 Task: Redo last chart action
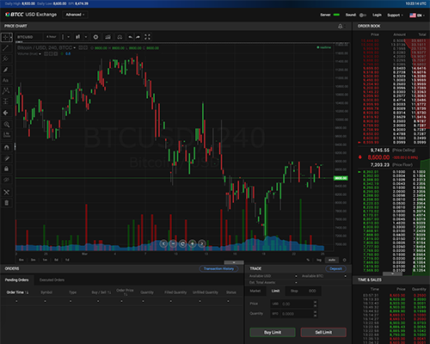tap(138, 37)
